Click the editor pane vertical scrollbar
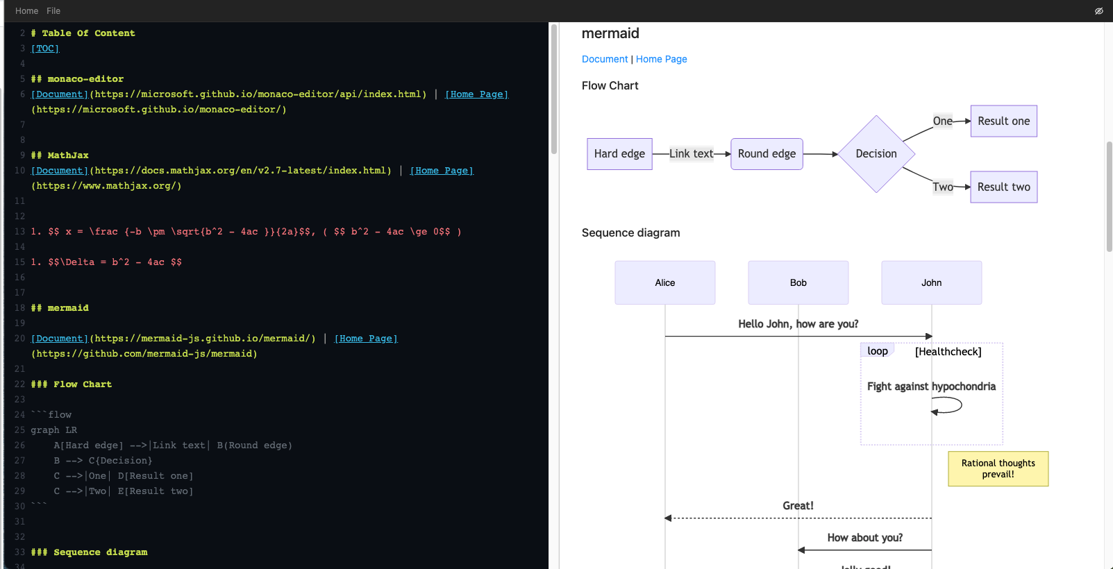This screenshot has height=569, width=1113. [x=554, y=90]
